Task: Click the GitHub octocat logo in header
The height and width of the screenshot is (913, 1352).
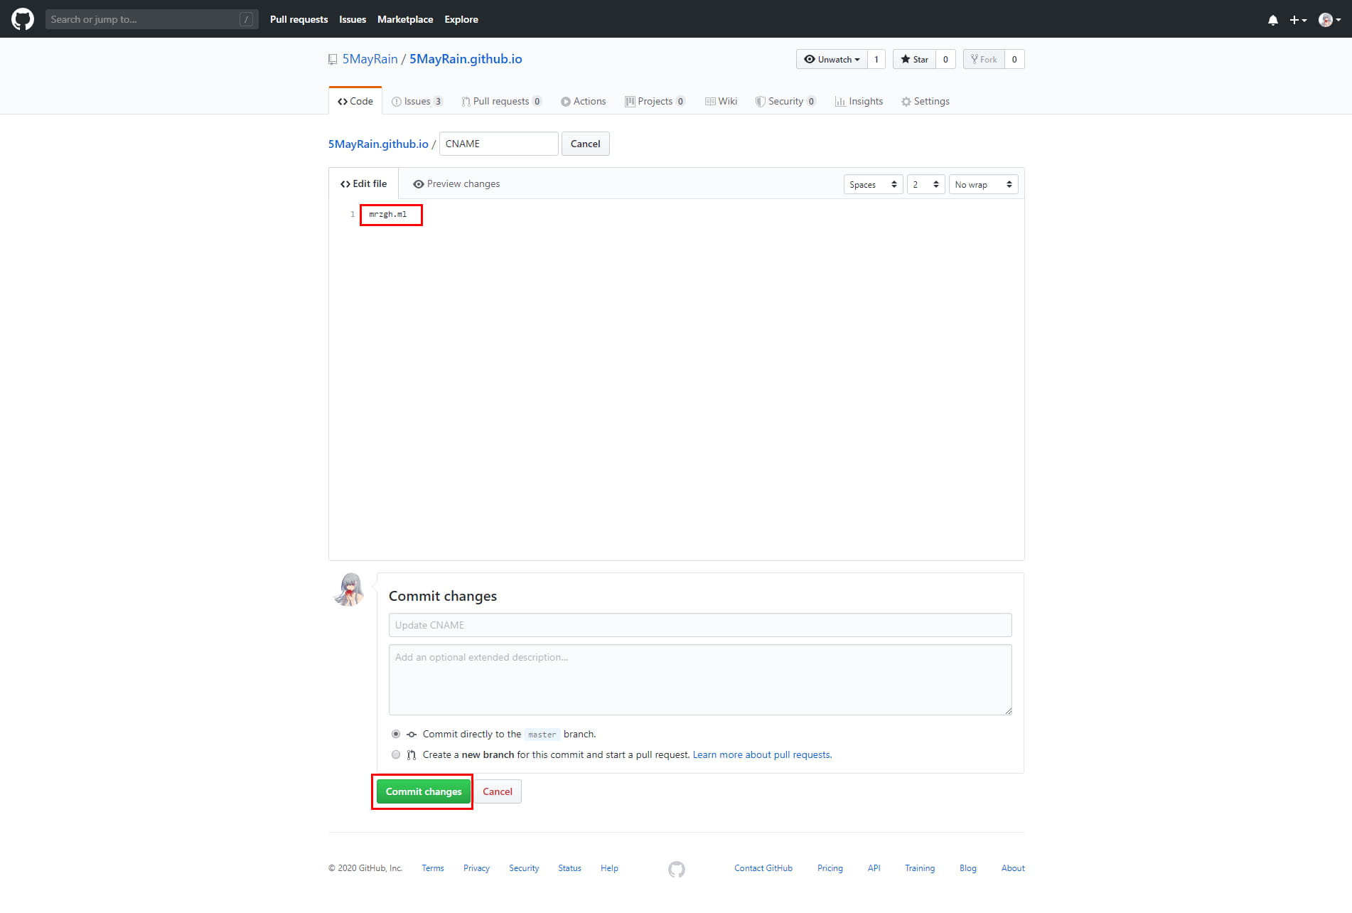Action: point(23,19)
